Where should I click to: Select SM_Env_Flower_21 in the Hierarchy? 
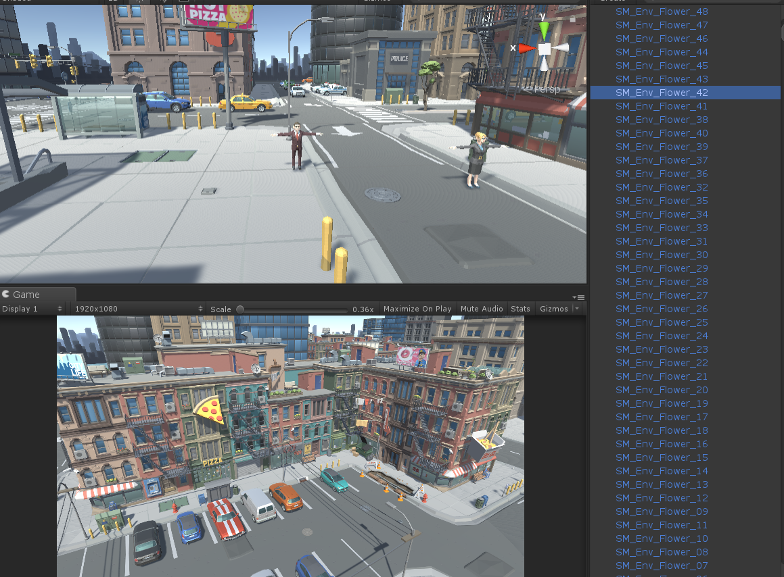click(x=685, y=376)
